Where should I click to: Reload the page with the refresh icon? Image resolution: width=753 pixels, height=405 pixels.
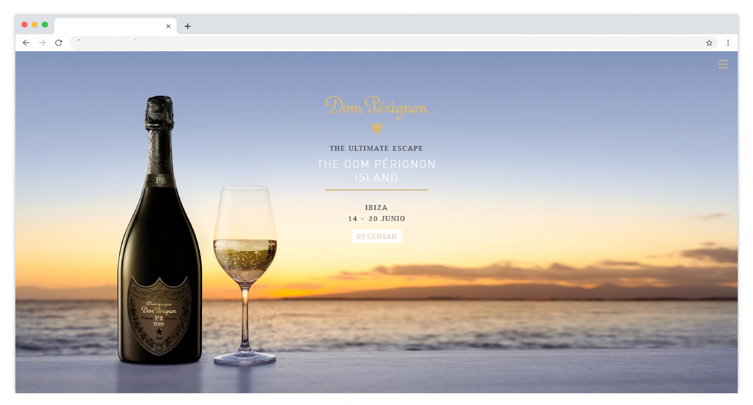[59, 43]
